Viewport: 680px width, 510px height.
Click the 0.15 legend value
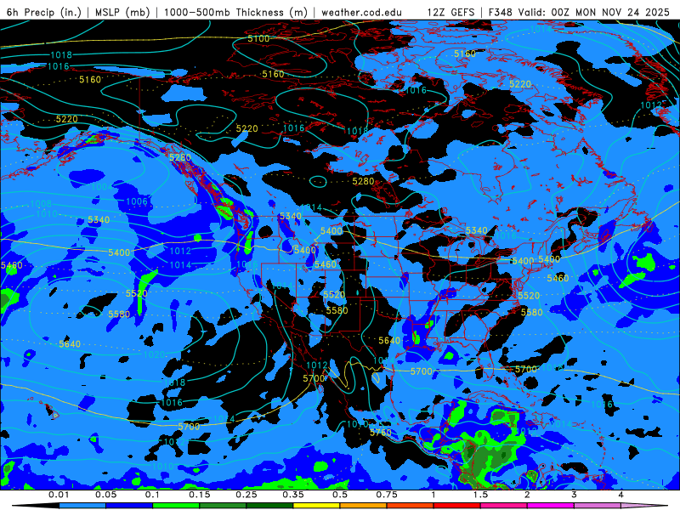click(x=200, y=495)
